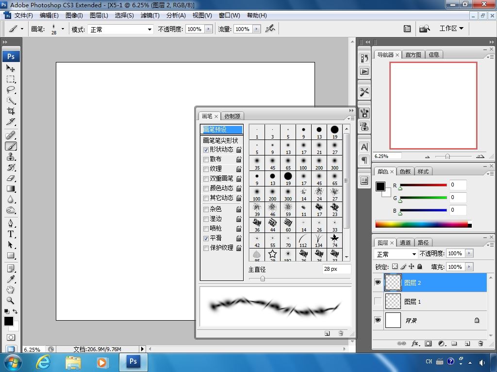Uncheck the 形状动态 checkbox
This screenshot has height=372, width=497.
pyautogui.click(x=206, y=150)
